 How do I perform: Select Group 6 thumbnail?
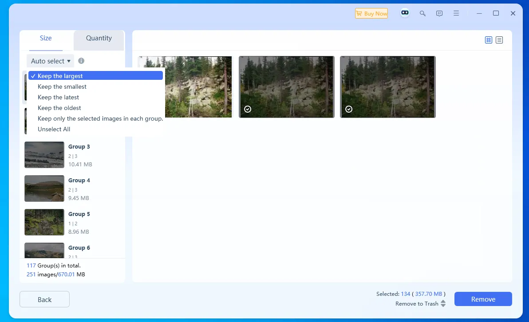tap(44, 250)
